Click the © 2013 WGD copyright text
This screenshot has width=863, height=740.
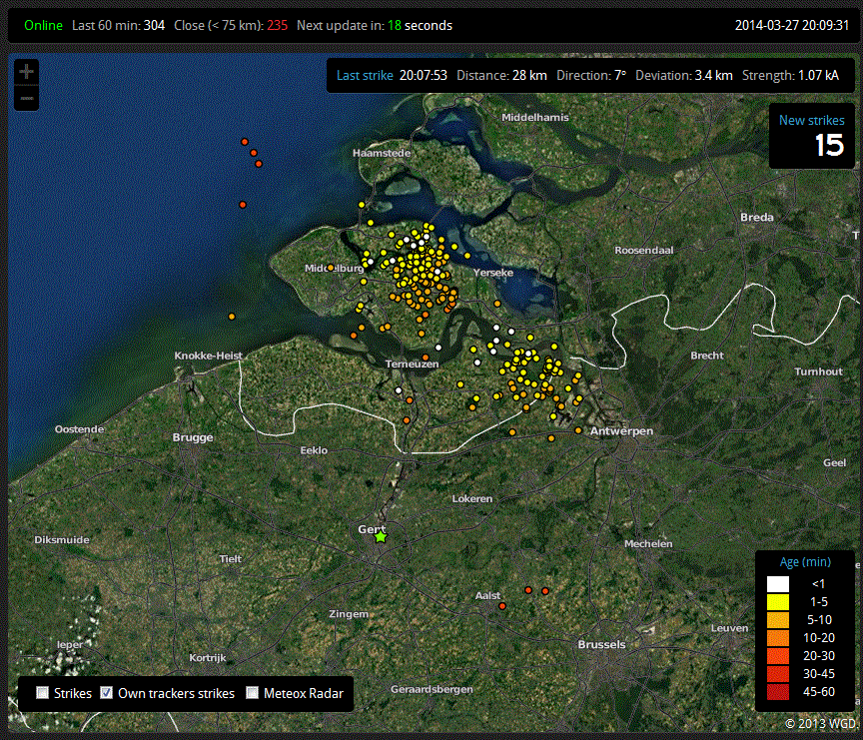(x=820, y=723)
